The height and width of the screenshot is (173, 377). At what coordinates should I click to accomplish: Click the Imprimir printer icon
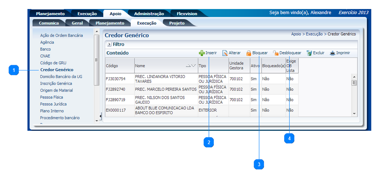click(332, 53)
